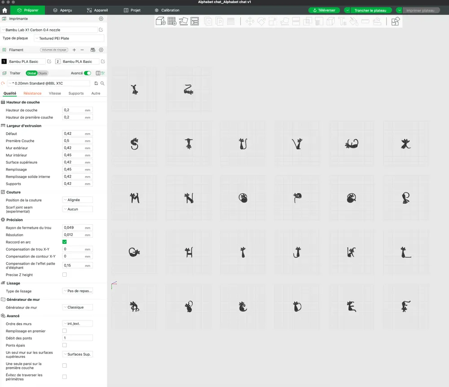Screen dimensions: 449x387
Task: Click the Volumes de rinçage button
Action: (x=54, y=50)
